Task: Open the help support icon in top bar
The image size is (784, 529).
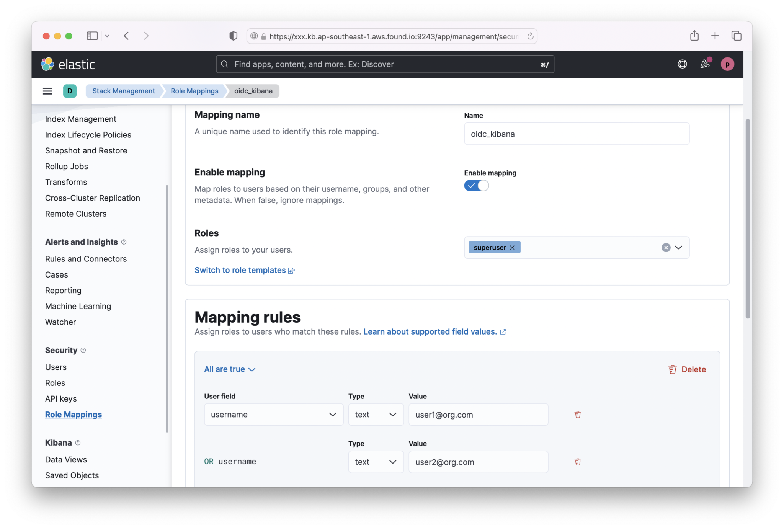Action: [682, 64]
